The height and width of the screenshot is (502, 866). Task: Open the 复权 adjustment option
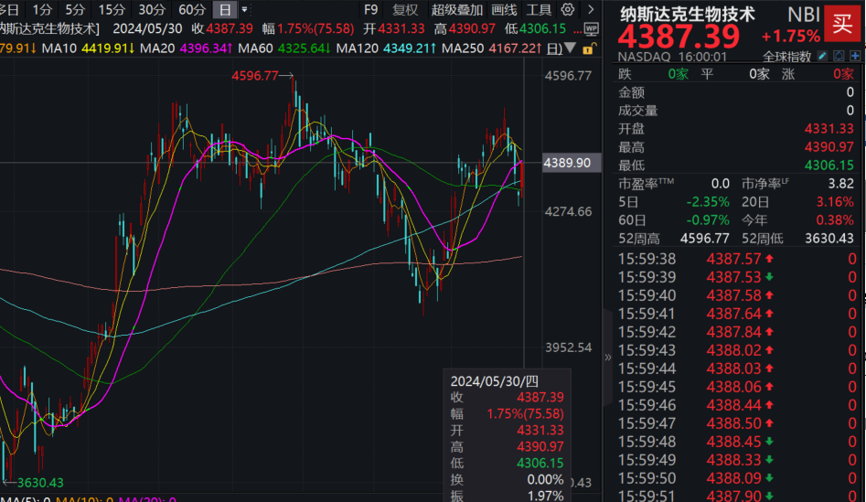coord(405,9)
